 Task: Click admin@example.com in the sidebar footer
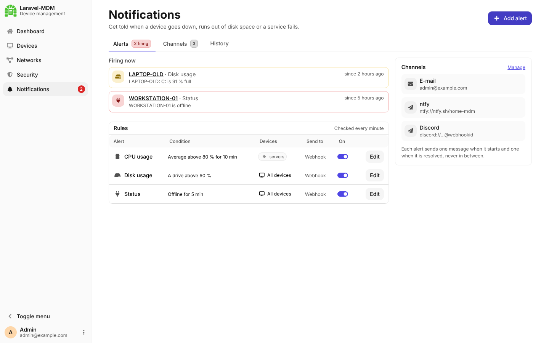(x=43, y=335)
